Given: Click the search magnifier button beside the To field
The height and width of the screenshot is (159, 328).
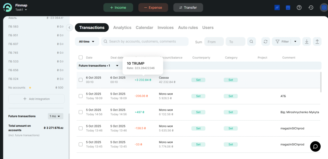Looking at the screenshot, I should click(252, 42).
